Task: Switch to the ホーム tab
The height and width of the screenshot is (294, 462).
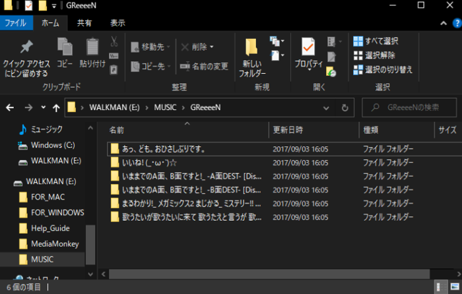Action: click(x=50, y=23)
